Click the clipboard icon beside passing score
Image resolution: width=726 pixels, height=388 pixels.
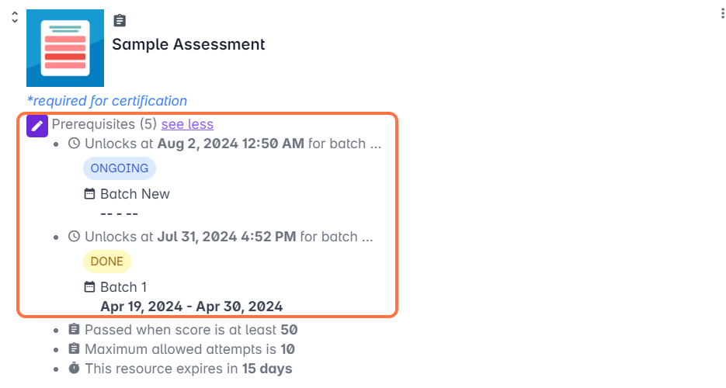point(75,330)
